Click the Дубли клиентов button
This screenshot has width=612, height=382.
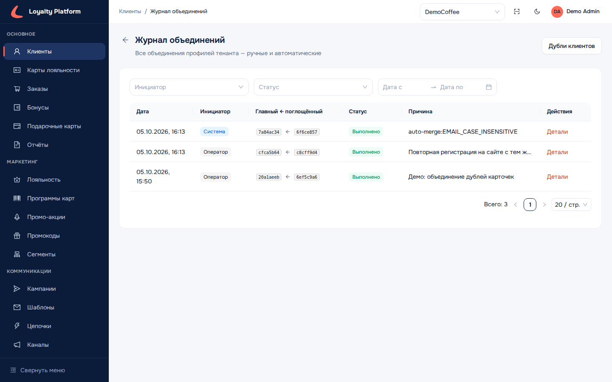click(x=572, y=46)
